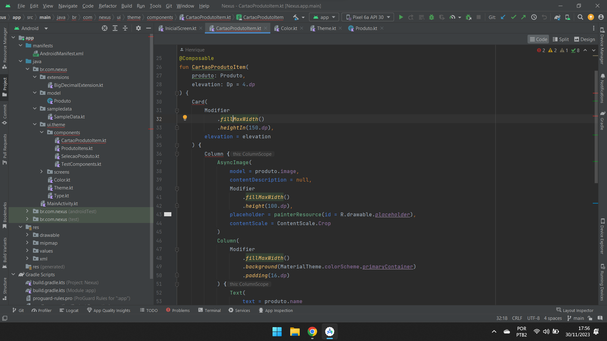This screenshot has height=341, width=607.
Task: Expand the drawable resource folder
Action: click(27, 235)
